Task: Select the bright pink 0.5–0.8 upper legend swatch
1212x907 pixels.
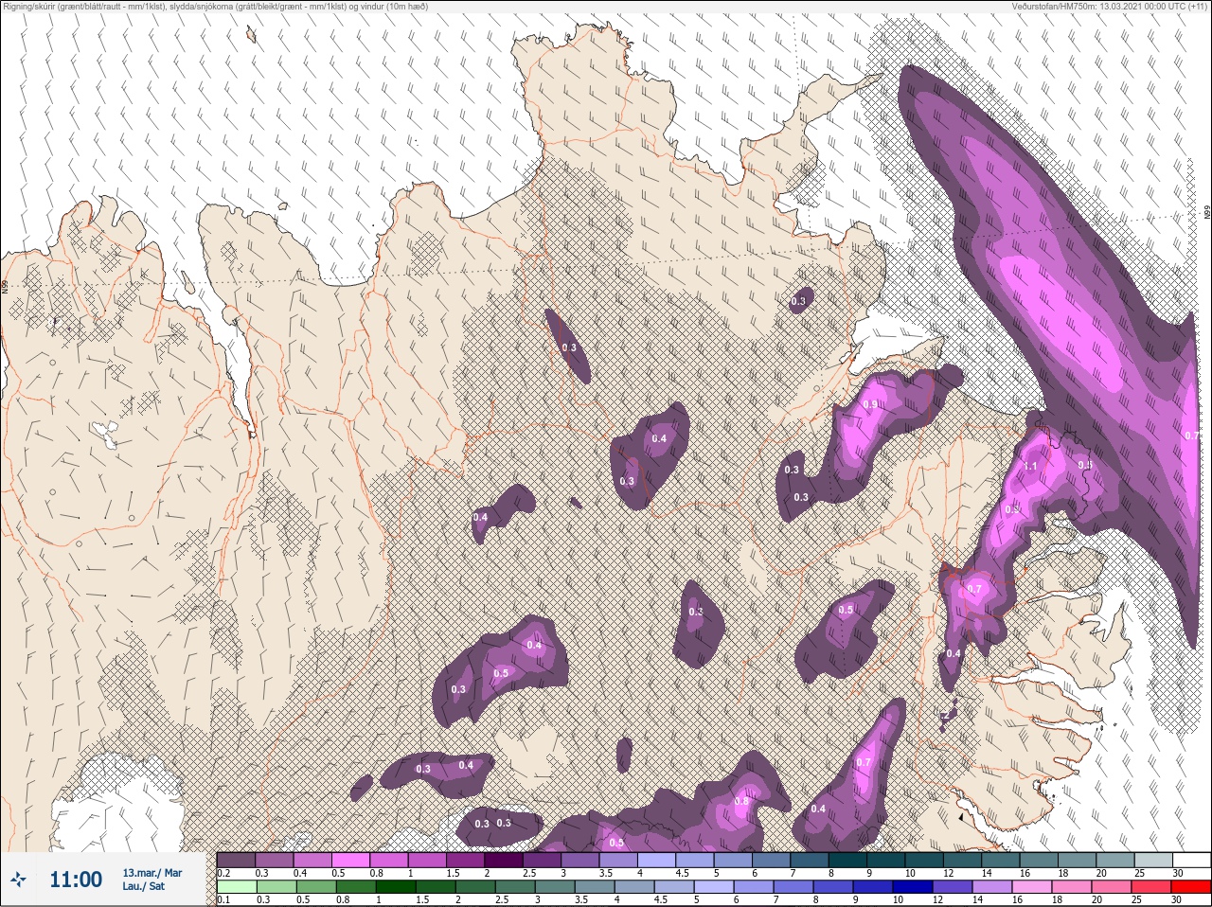Action: 350,860
